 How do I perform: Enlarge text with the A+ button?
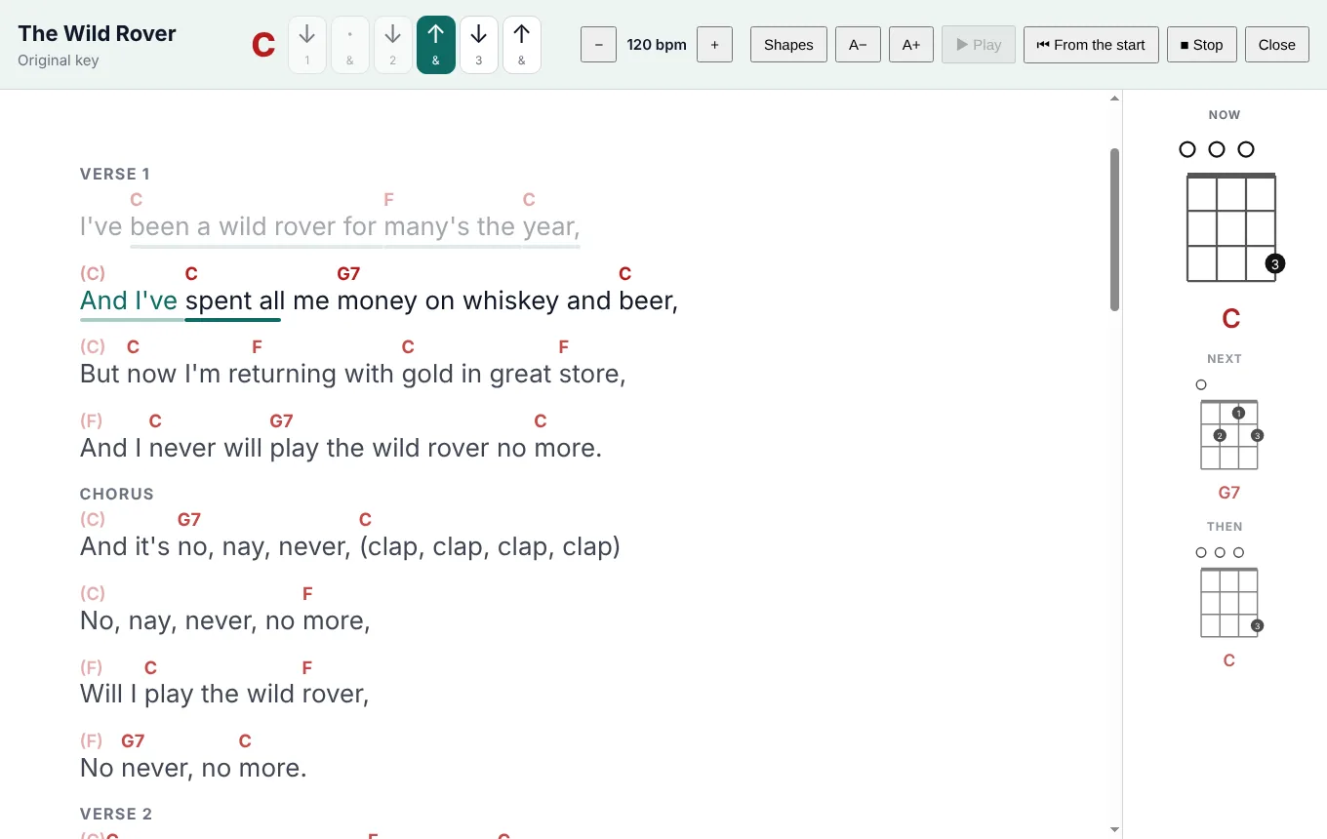click(x=911, y=45)
